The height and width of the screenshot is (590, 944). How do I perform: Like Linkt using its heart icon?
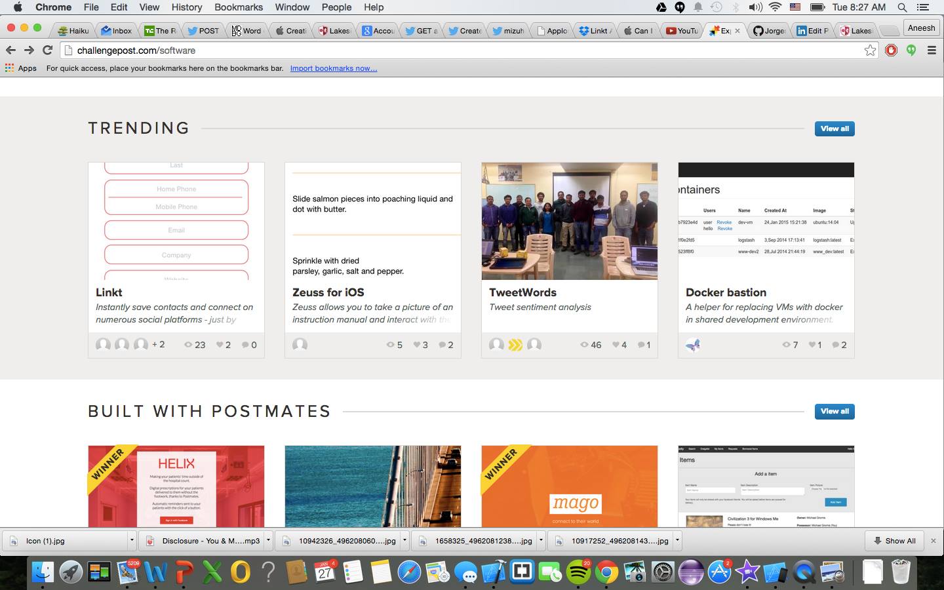[220, 345]
